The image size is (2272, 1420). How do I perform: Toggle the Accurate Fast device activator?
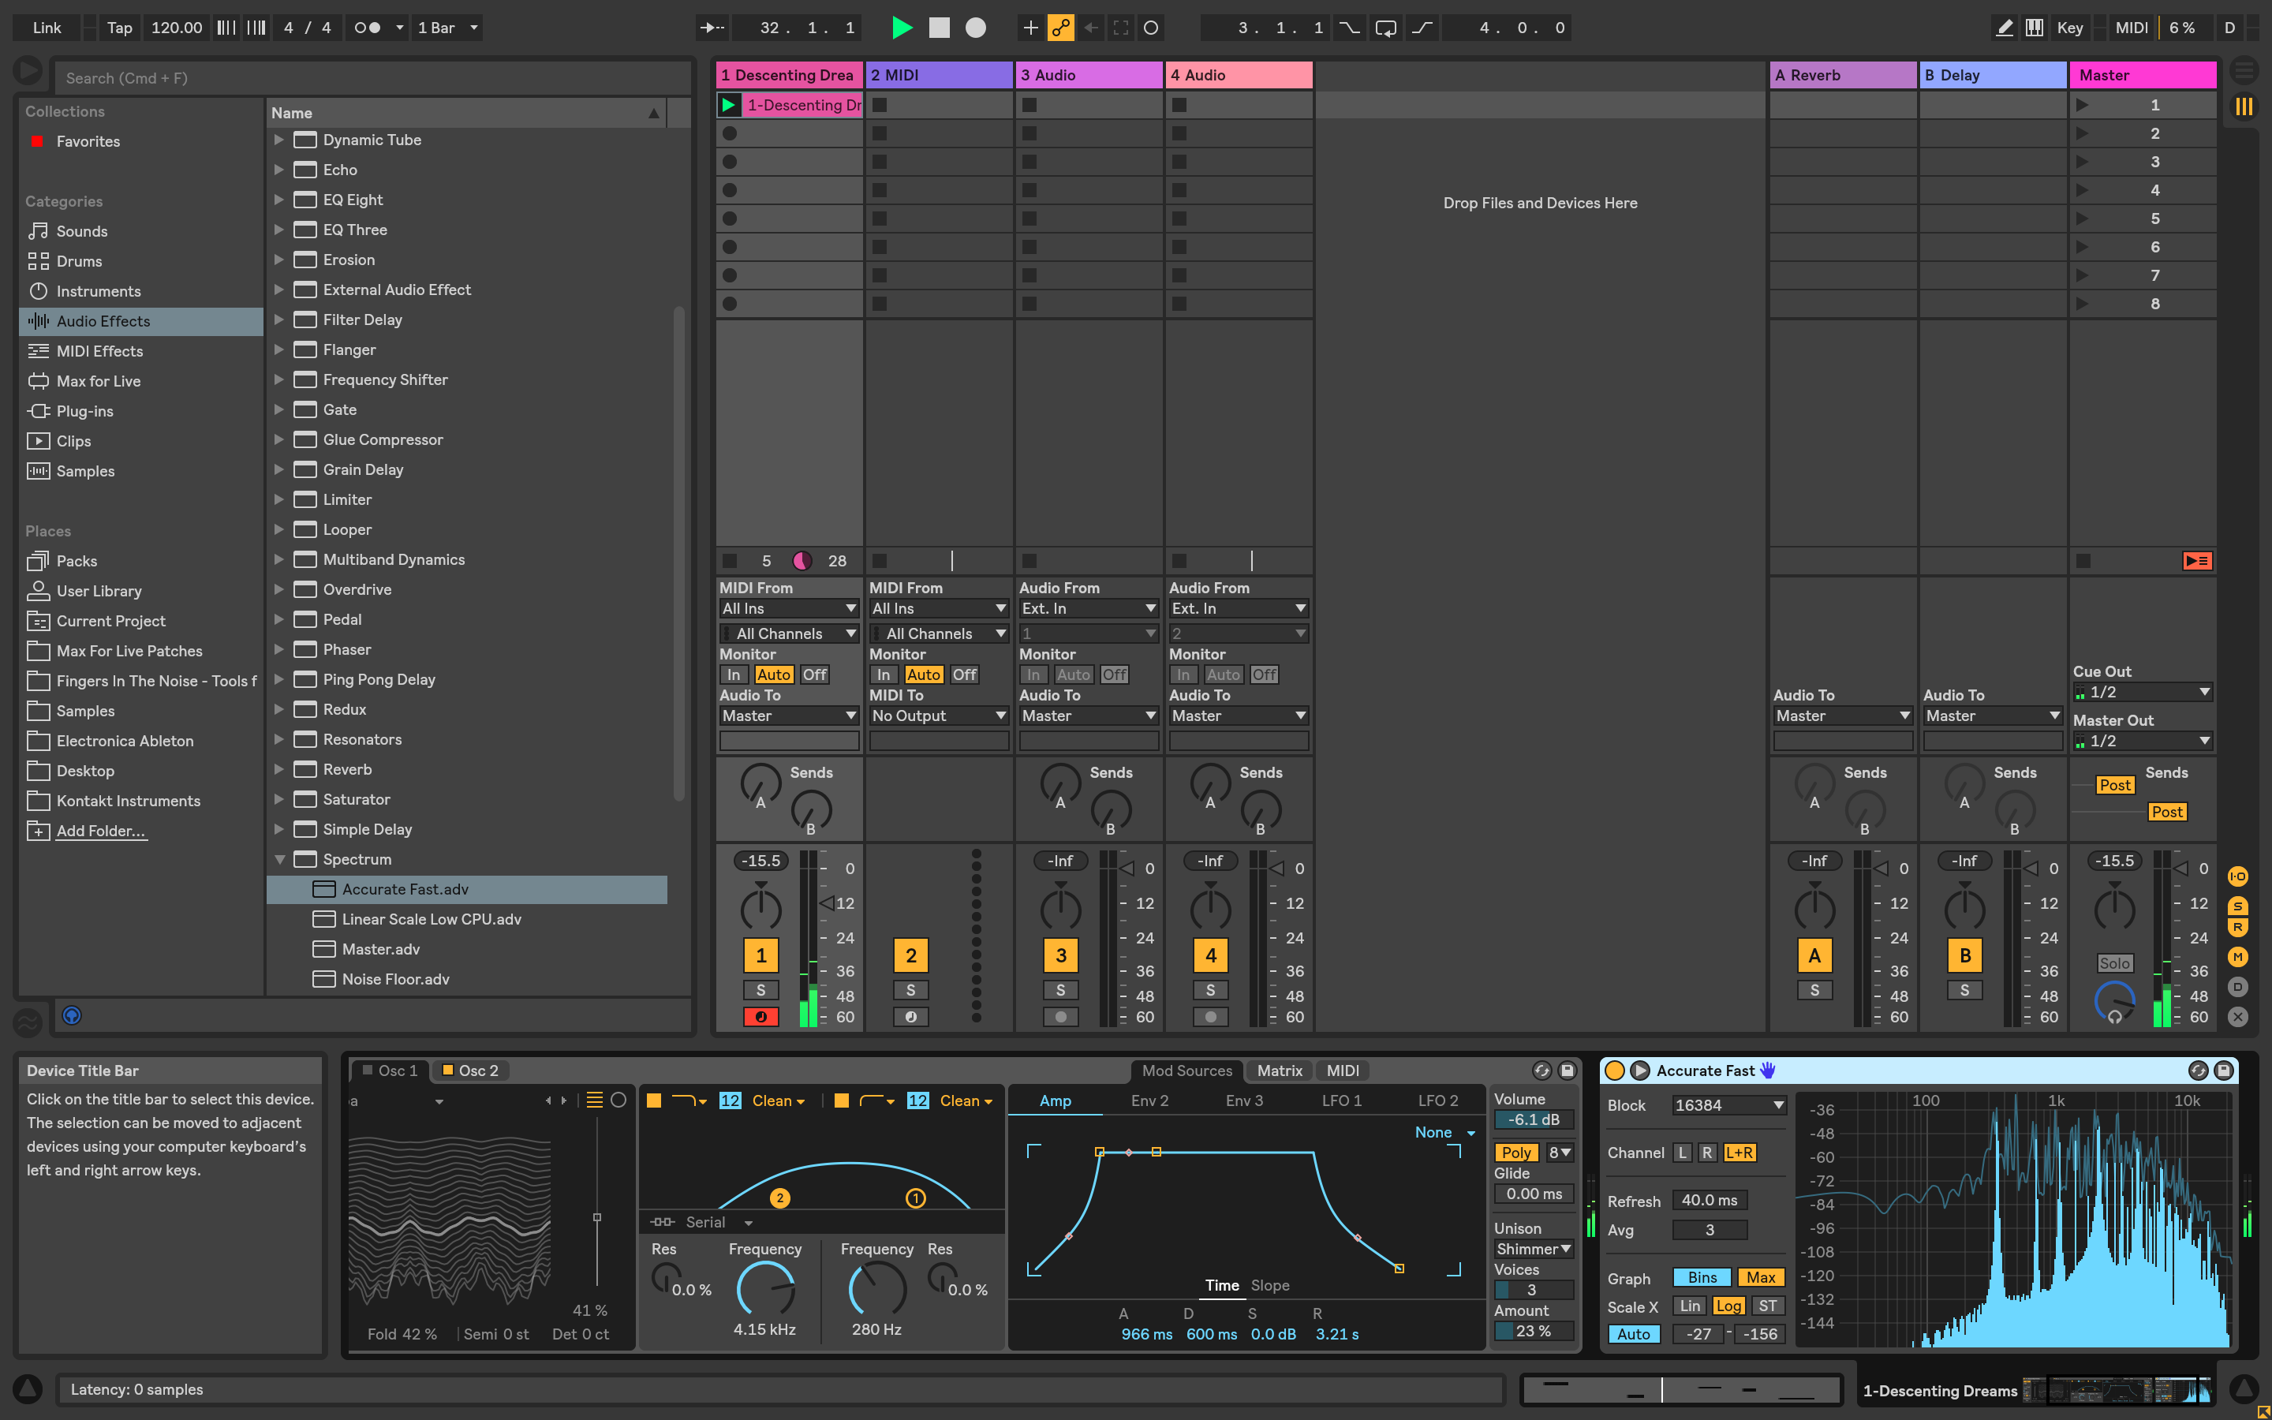1615,1071
